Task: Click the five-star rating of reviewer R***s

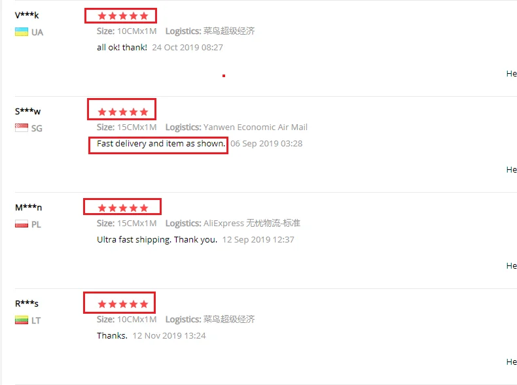Action: (123, 304)
